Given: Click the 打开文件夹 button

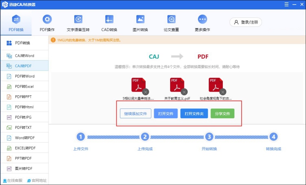Looking at the screenshot, I should (x=194, y=113).
